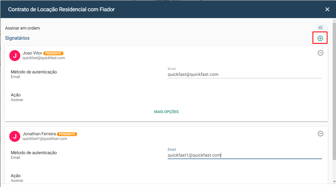The width and height of the screenshot is (336, 187).
Task: Click the PENDENTE badge next to Joao Vitor
Action: click(x=53, y=53)
